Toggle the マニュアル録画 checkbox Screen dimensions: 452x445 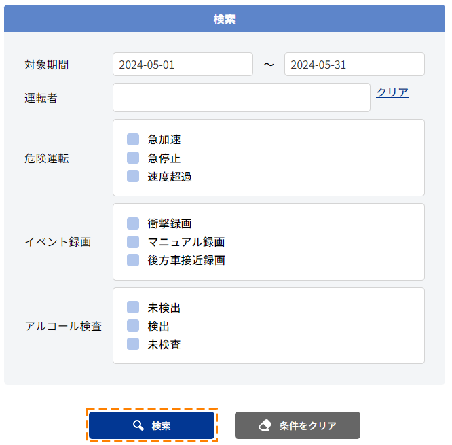133,242
